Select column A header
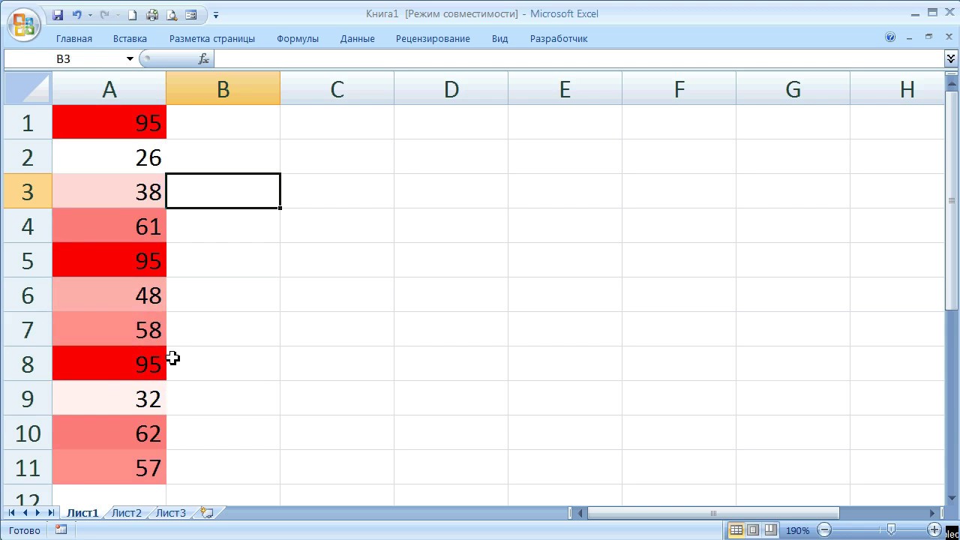The width and height of the screenshot is (960, 540). coord(109,89)
